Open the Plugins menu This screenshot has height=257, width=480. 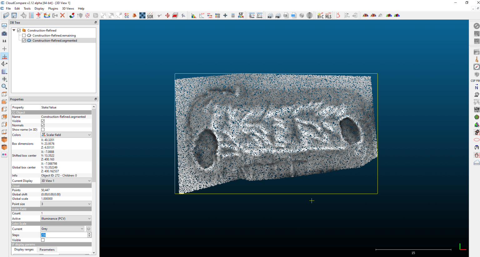point(53,8)
